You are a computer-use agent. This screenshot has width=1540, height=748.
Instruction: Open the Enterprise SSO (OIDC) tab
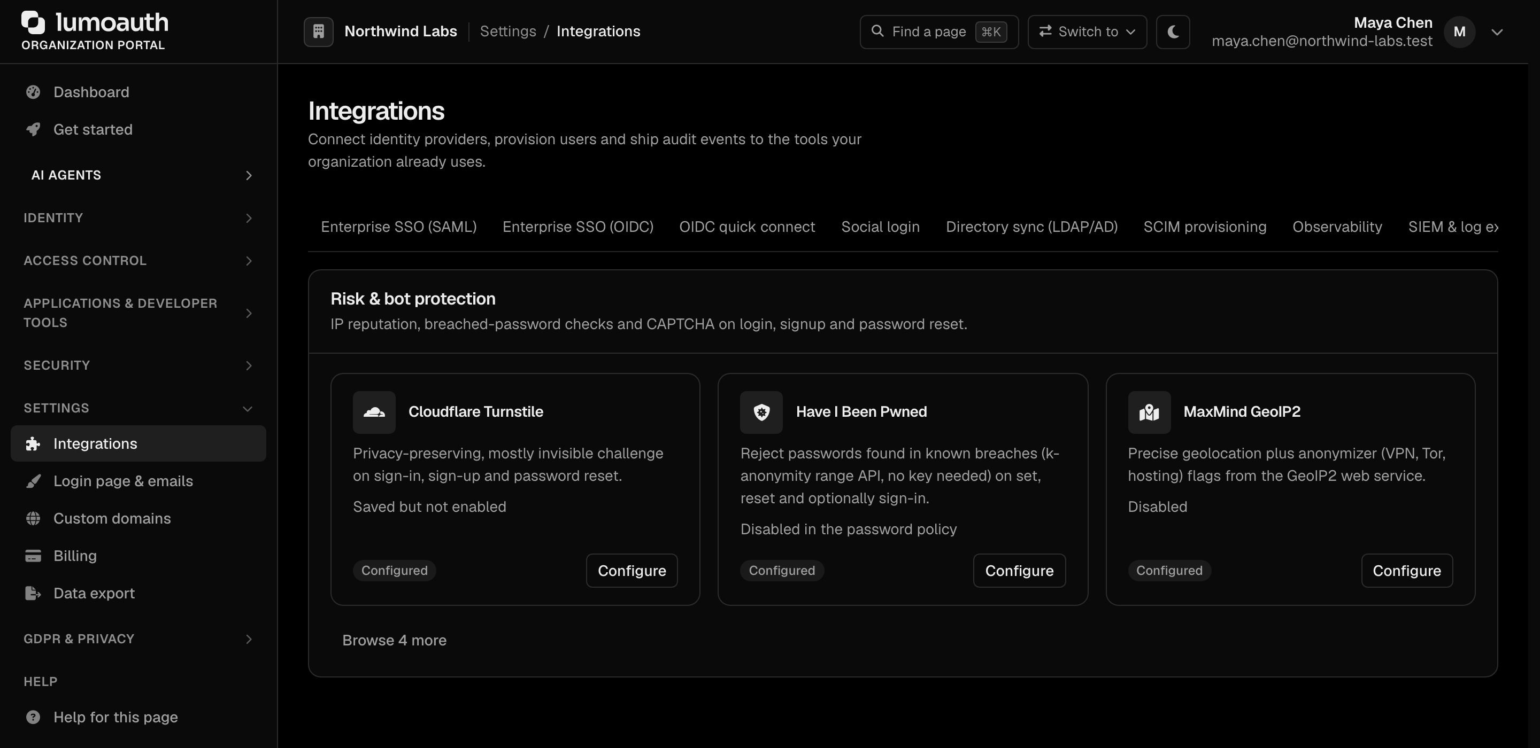click(x=577, y=227)
